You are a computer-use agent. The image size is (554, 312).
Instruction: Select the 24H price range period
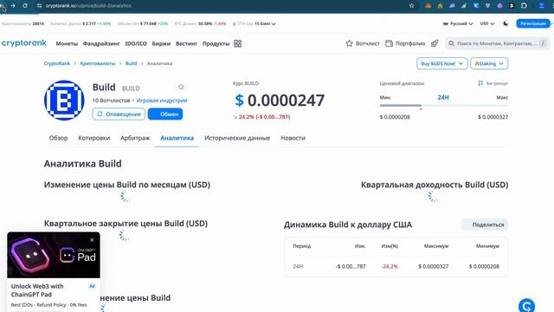click(x=443, y=97)
